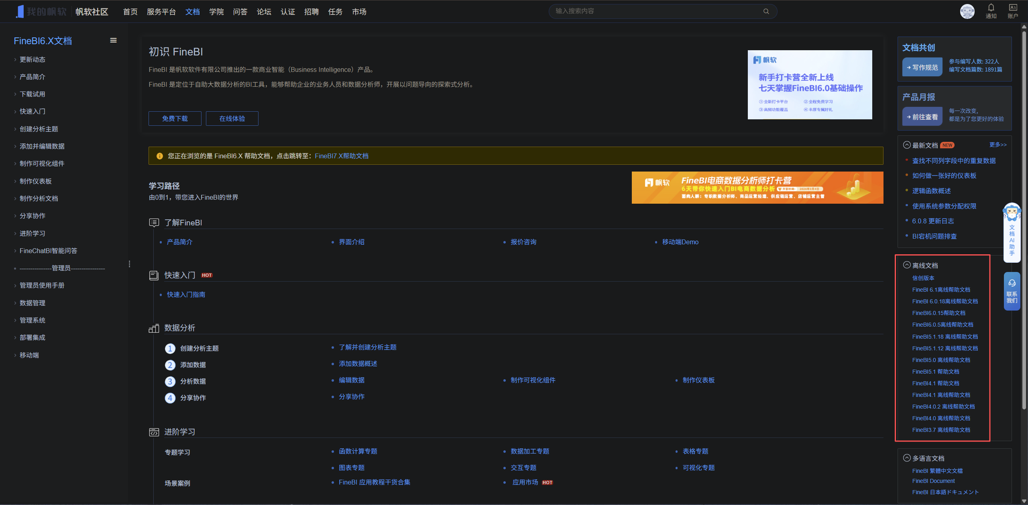Toggle the sidebar hamburger menu icon
This screenshot has width=1028, height=505.
(x=113, y=40)
